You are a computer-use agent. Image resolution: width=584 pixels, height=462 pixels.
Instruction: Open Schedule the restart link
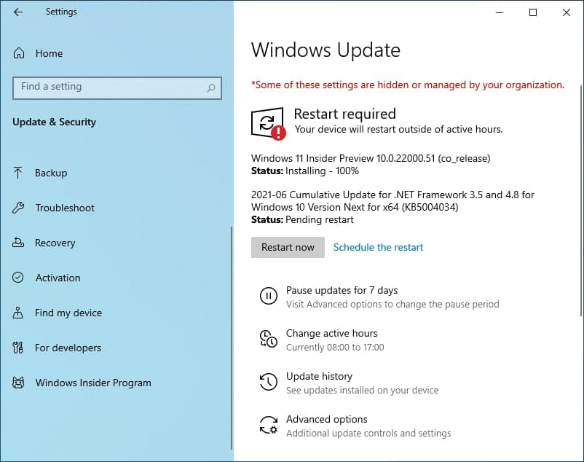pos(378,247)
